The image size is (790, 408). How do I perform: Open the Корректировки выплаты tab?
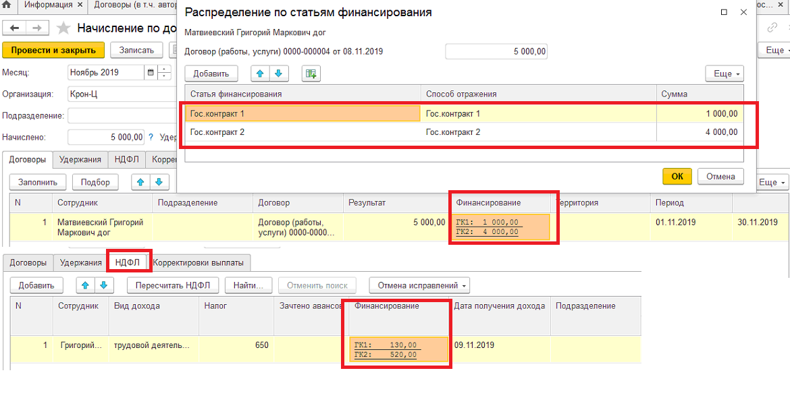click(x=201, y=262)
